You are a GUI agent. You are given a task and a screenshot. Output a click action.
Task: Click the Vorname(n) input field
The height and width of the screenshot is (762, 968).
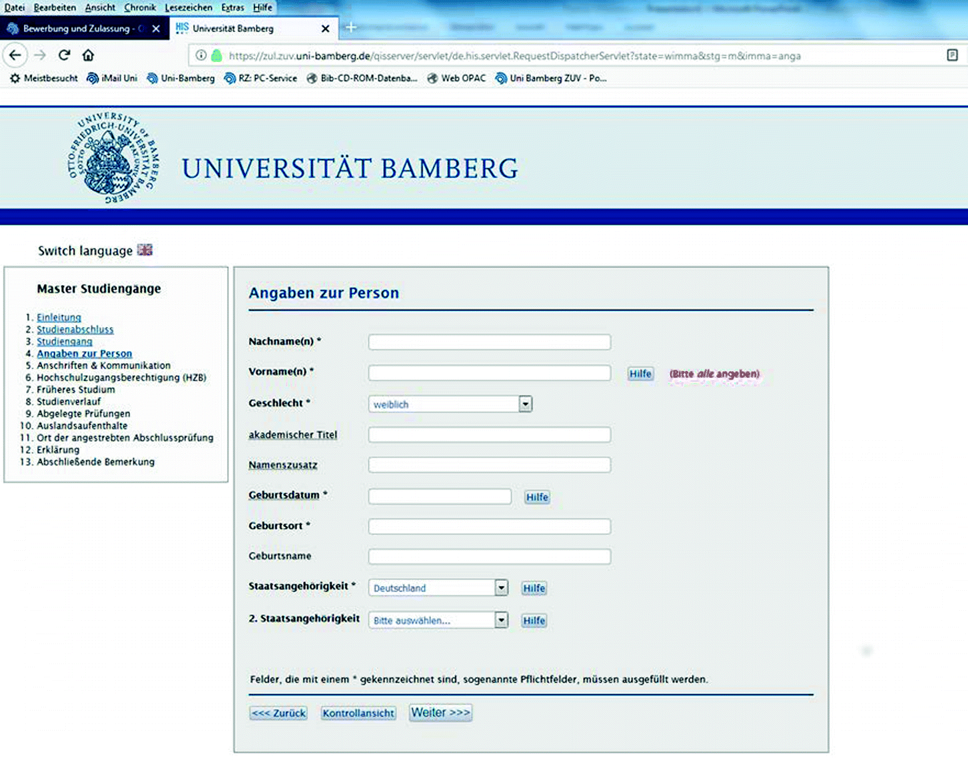490,373
